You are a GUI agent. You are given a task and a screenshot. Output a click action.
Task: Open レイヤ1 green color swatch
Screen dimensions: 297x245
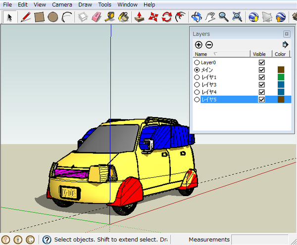coord(281,77)
